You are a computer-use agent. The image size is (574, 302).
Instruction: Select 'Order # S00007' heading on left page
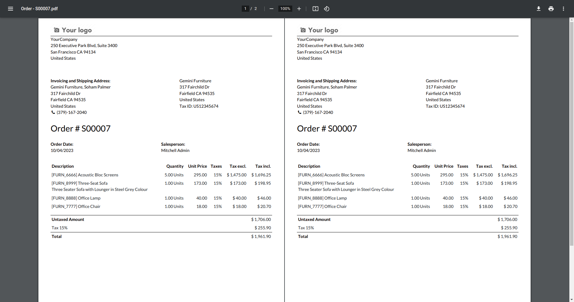[x=81, y=129]
